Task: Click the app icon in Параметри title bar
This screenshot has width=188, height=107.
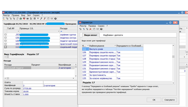Action: (x=80, y=23)
